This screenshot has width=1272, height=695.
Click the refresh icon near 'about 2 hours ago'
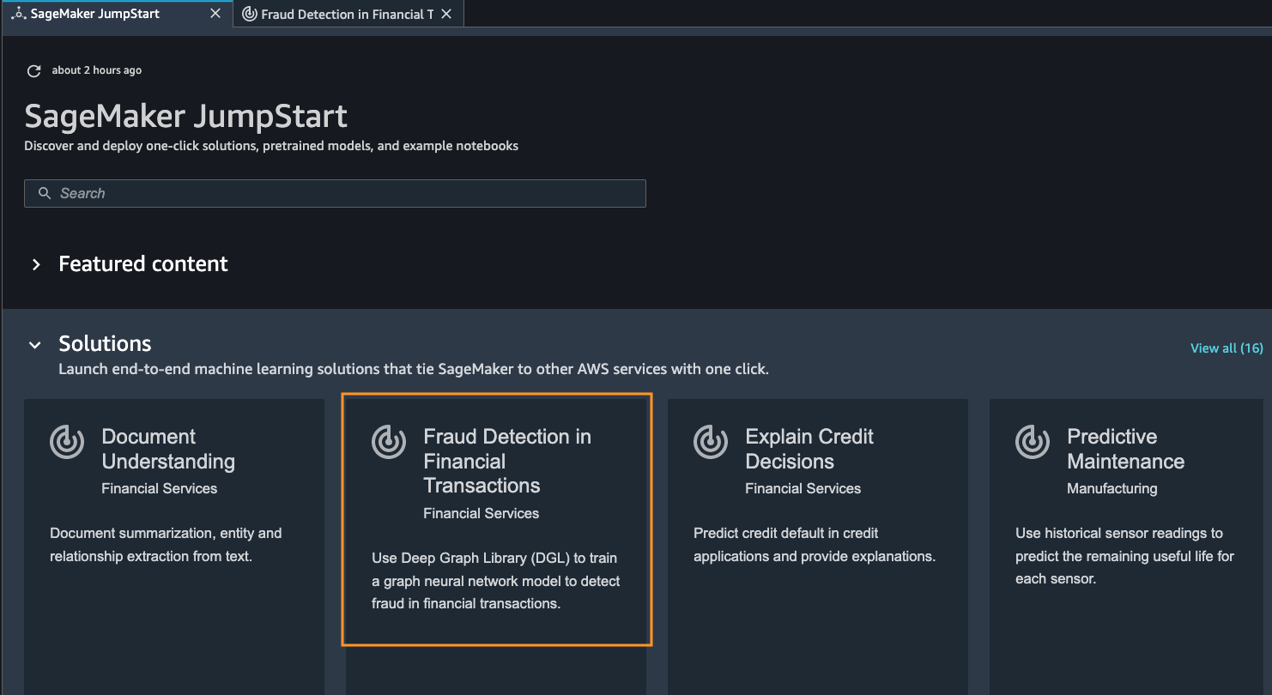(x=34, y=71)
